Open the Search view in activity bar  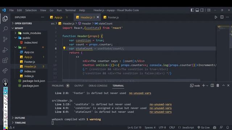pos(5,29)
